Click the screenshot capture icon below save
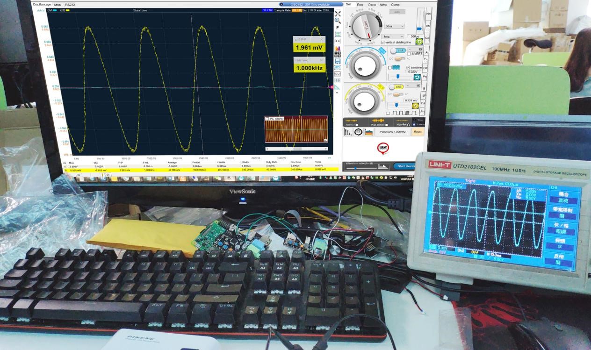Viewport: 591px width, 350px height. [x=338, y=67]
